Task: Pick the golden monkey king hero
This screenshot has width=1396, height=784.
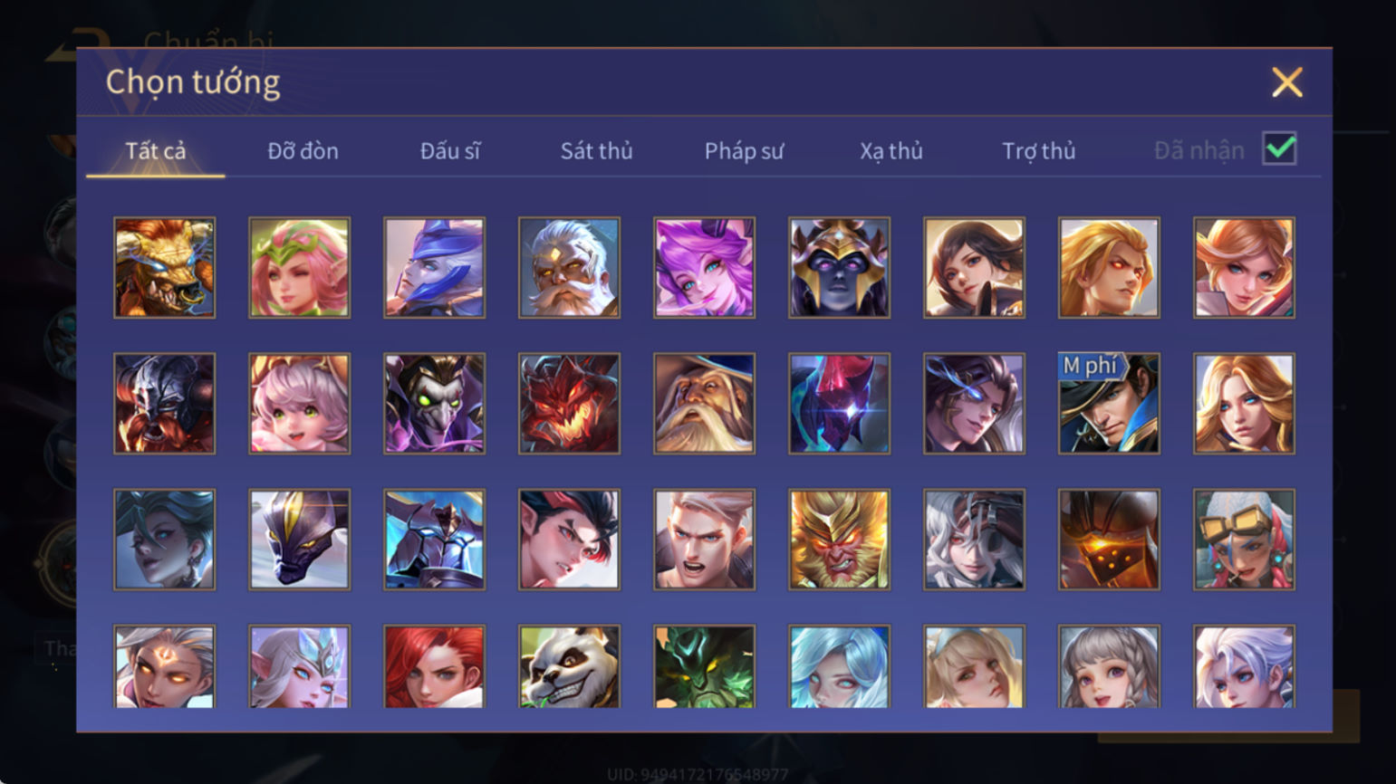Action: tap(839, 540)
